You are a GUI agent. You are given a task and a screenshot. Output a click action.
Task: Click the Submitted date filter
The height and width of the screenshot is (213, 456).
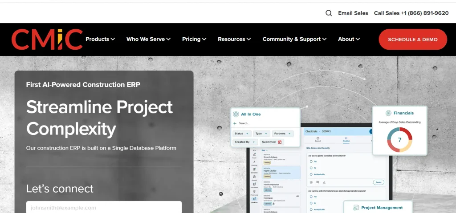coord(272,142)
